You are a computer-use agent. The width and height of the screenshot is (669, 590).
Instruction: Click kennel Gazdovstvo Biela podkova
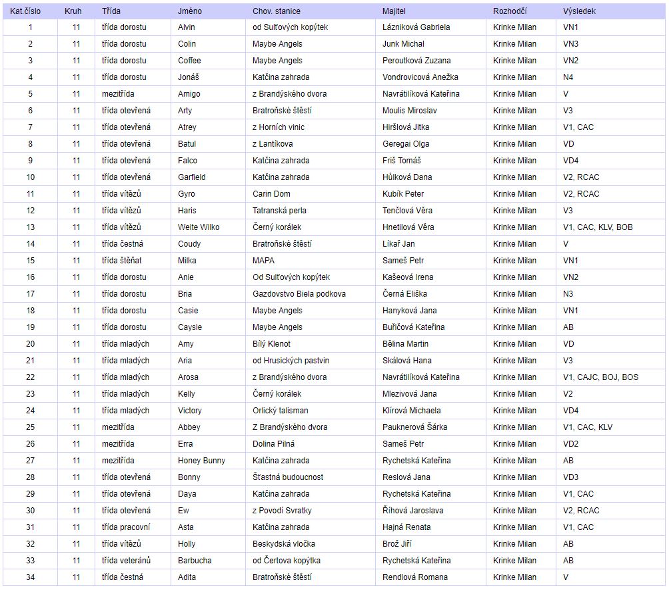coord(299,294)
